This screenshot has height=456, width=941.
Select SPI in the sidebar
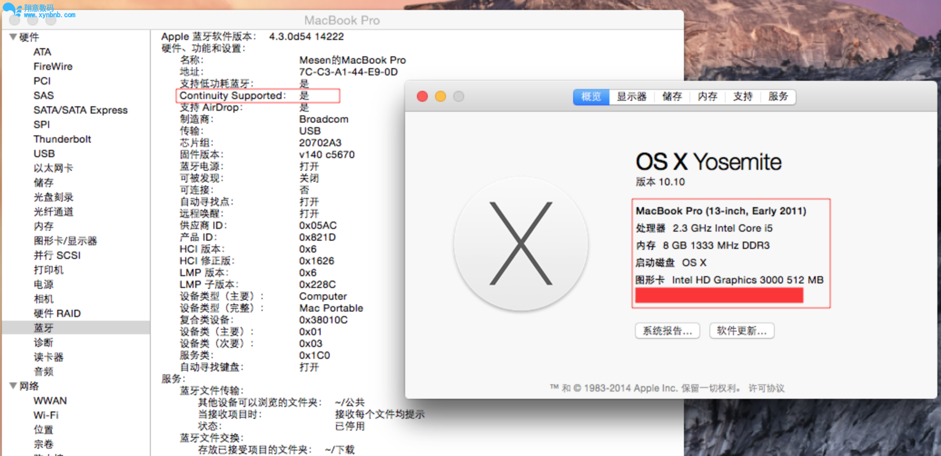tap(41, 124)
